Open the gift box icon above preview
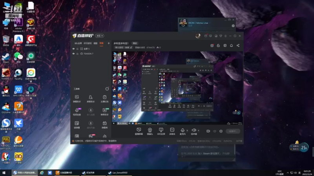 click(x=212, y=45)
